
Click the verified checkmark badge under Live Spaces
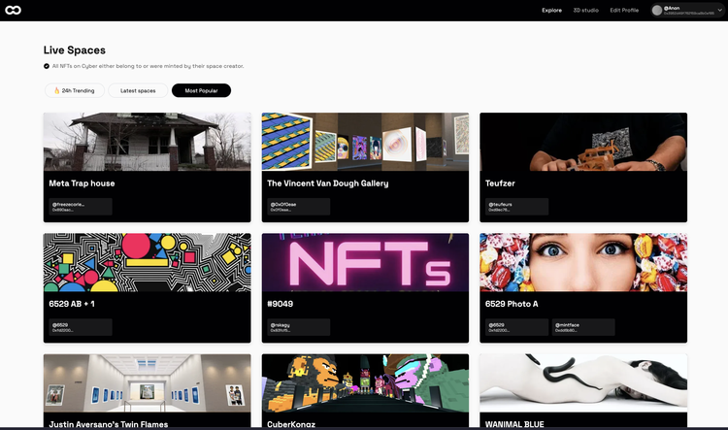tap(47, 66)
